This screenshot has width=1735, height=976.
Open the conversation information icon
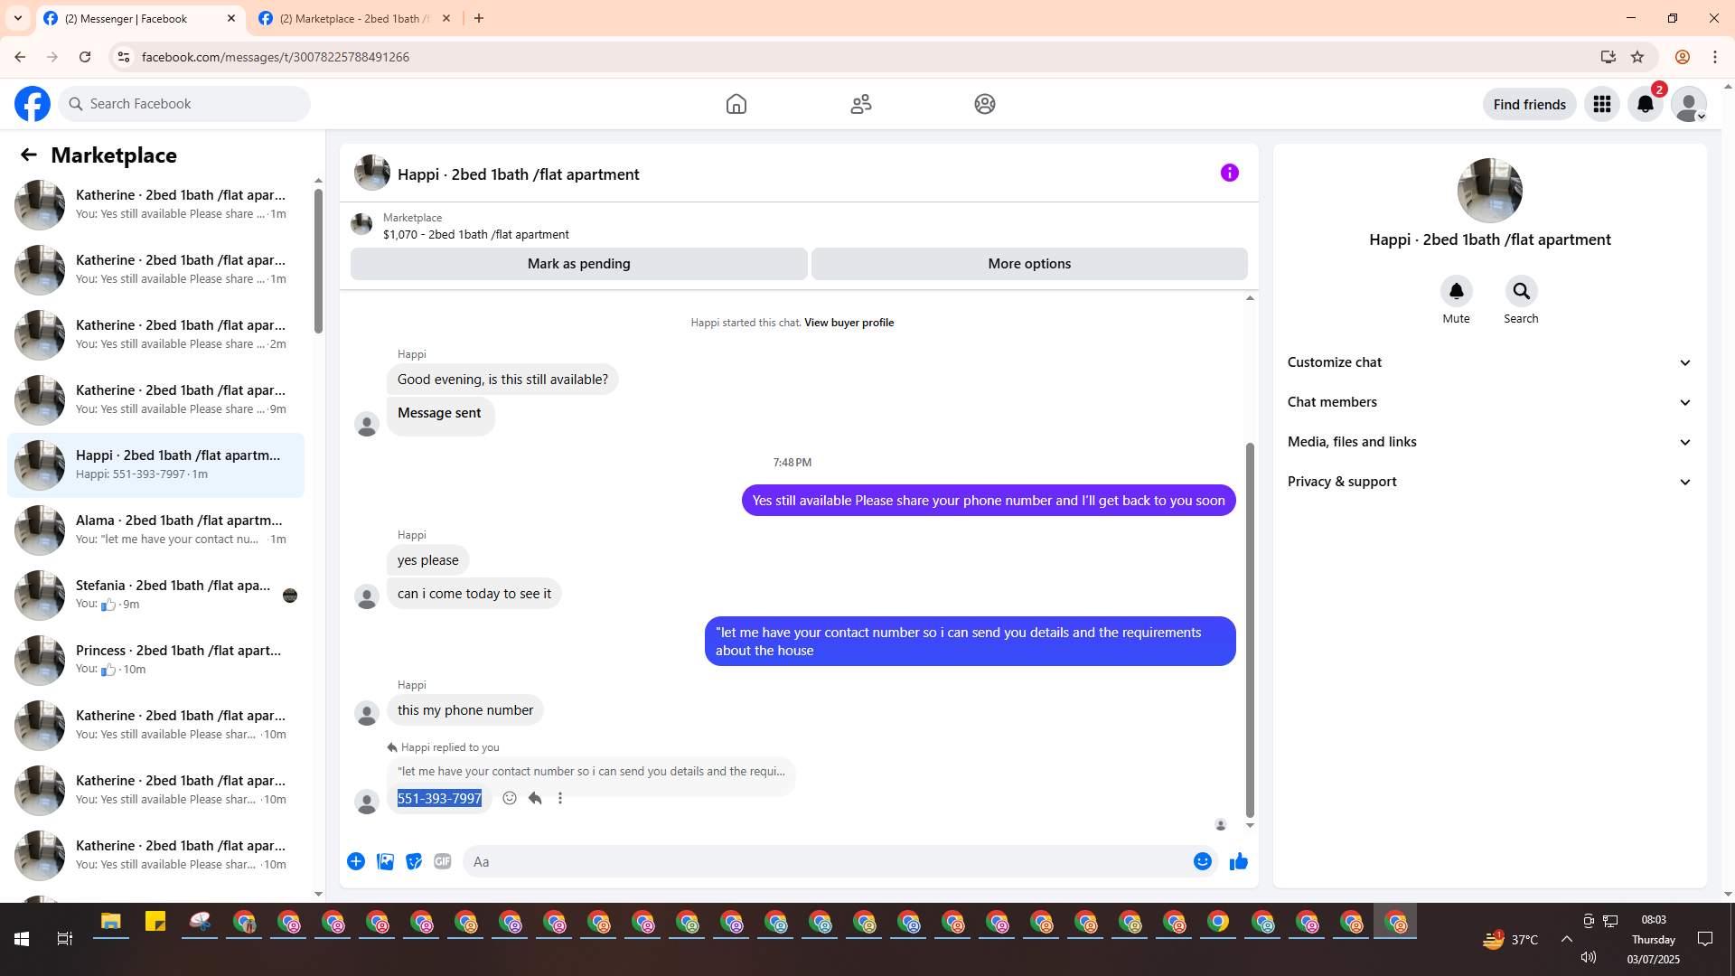[1229, 173]
